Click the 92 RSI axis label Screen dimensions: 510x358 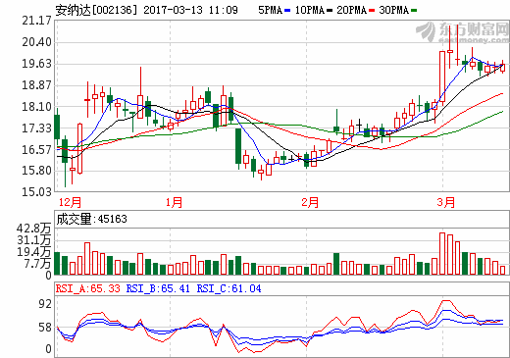45,304
